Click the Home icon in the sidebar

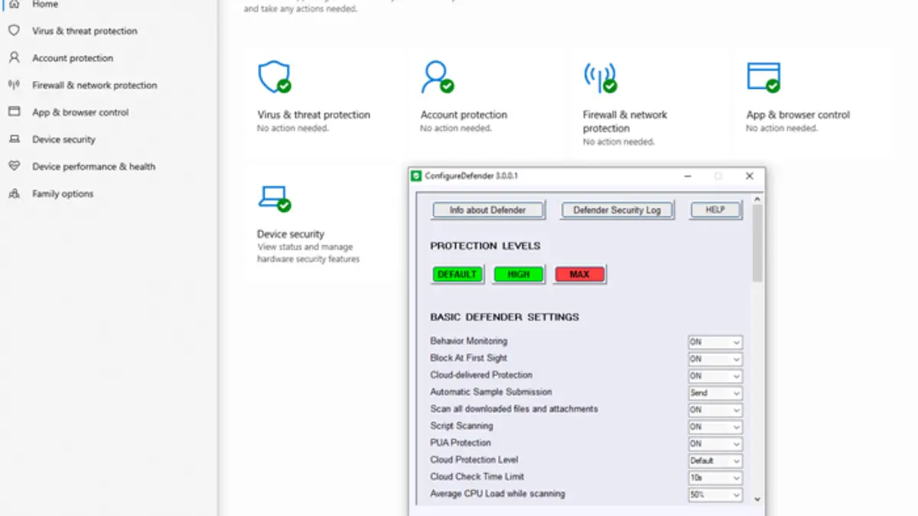click(x=14, y=4)
